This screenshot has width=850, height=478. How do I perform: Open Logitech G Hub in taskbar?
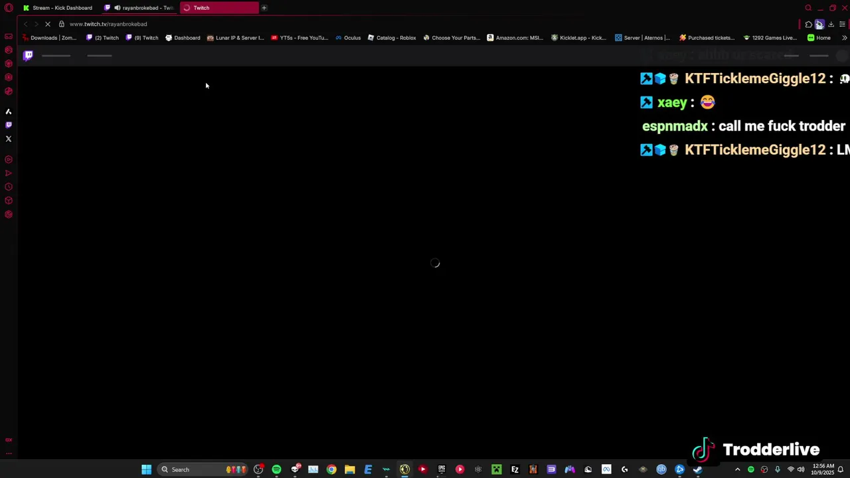[x=624, y=469]
